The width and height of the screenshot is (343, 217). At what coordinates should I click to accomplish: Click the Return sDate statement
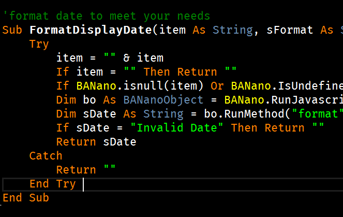point(96,141)
